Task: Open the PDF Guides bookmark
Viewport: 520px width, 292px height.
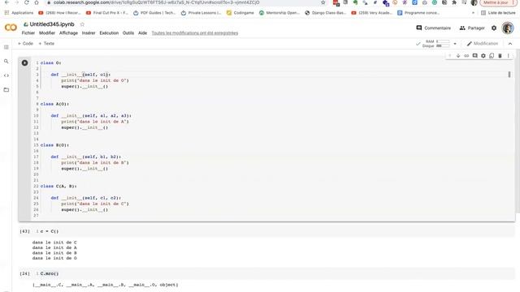Action: (154, 13)
